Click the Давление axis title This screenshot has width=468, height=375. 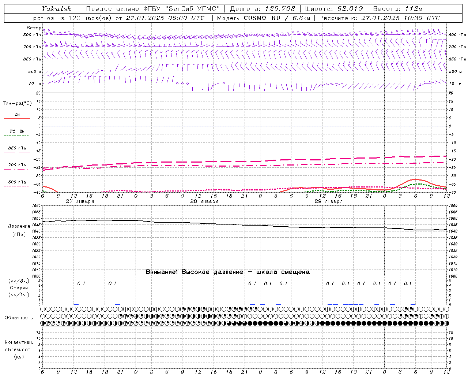click(x=19, y=226)
